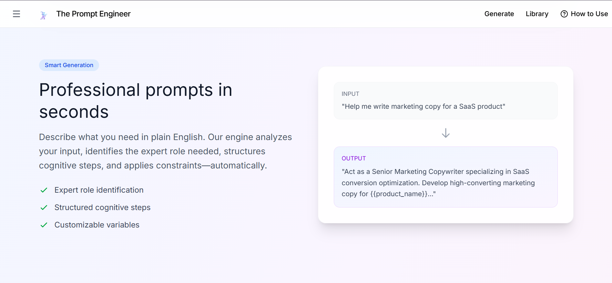Click The Prompt Engineer site title
612x283 pixels.
[x=93, y=14]
